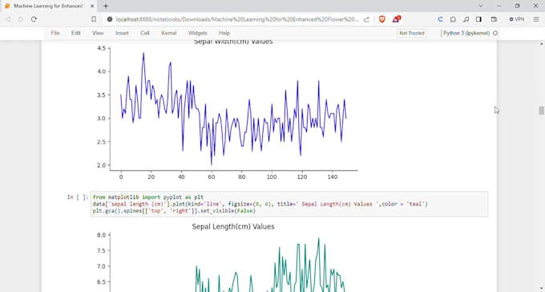This screenshot has width=545, height=292.
Task: Share this page link
Action: click(x=366, y=19)
